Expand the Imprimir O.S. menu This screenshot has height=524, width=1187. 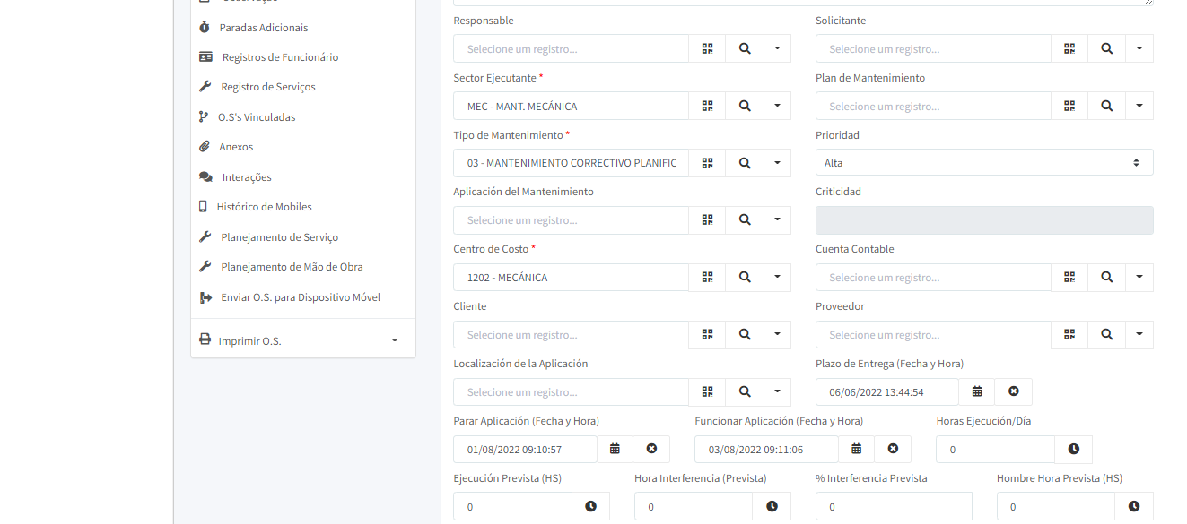tap(394, 340)
